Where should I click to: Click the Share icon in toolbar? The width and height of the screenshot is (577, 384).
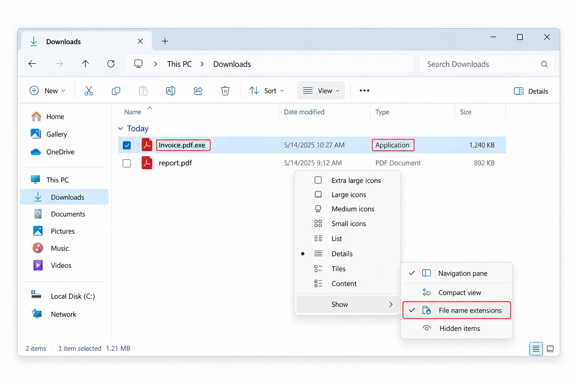[x=198, y=91]
